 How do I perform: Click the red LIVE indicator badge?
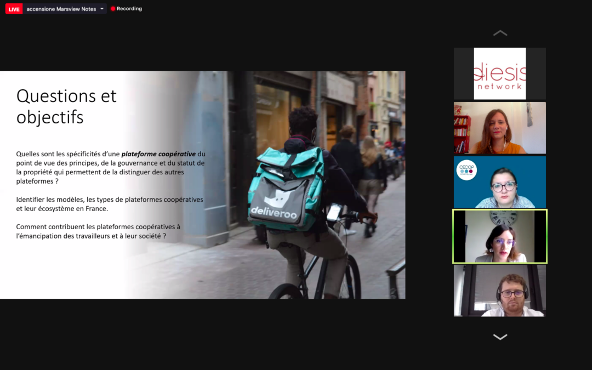(x=14, y=9)
